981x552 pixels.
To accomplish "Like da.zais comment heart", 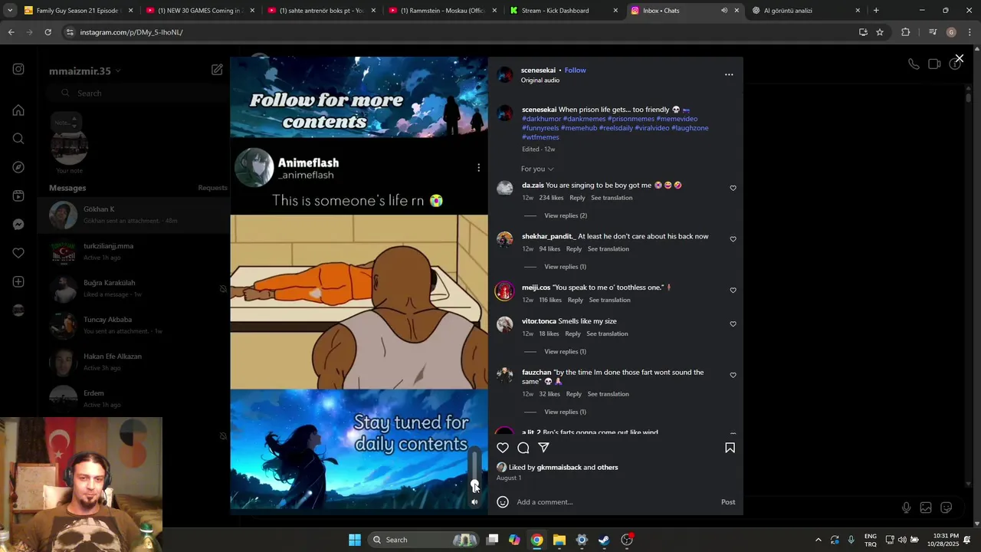I will 733,188.
